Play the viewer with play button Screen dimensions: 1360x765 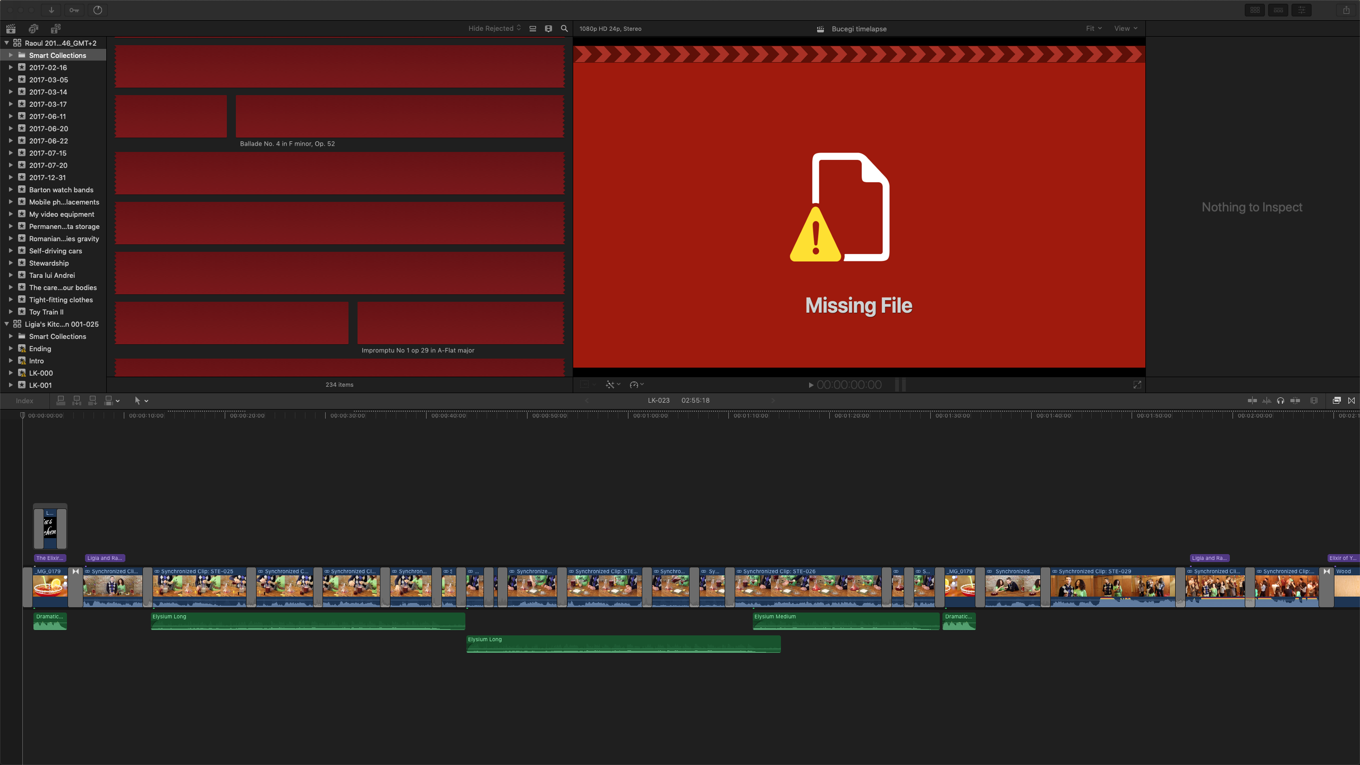click(x=811, y=385)
